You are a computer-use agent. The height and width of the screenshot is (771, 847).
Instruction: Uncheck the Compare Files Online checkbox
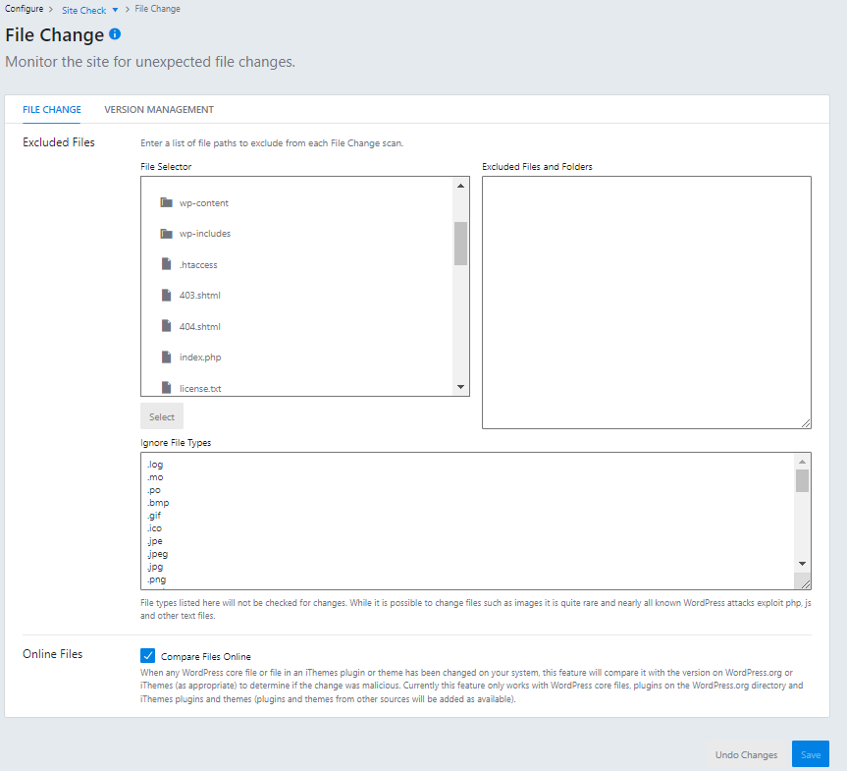pyautogui.click(x=148, y=656)
